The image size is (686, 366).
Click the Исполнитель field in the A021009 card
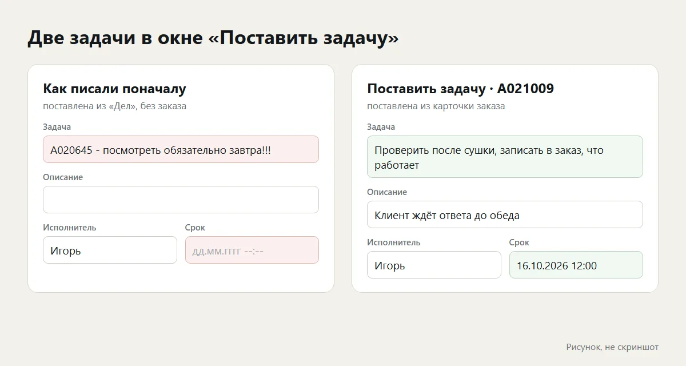[434, 265]
